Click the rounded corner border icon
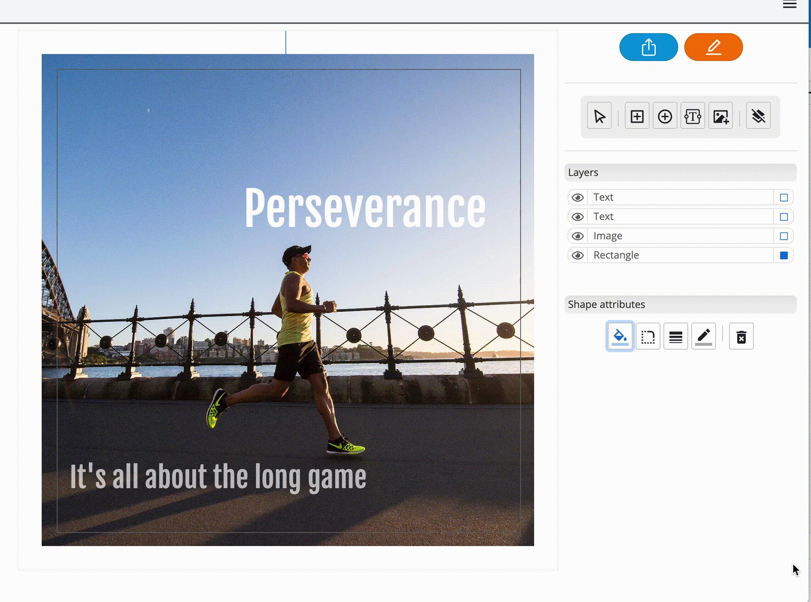 648,337
